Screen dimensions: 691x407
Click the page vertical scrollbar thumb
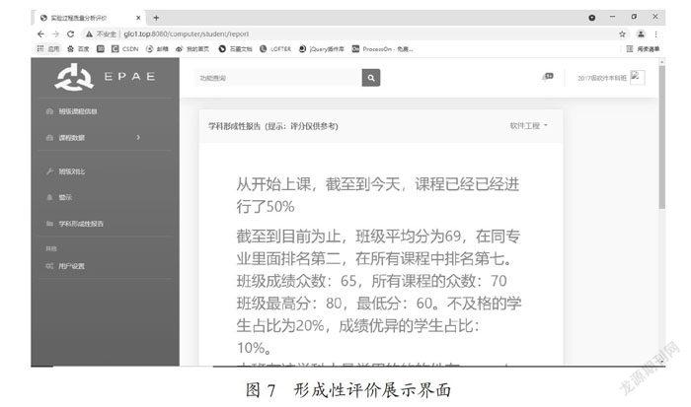tap(662, 137)
